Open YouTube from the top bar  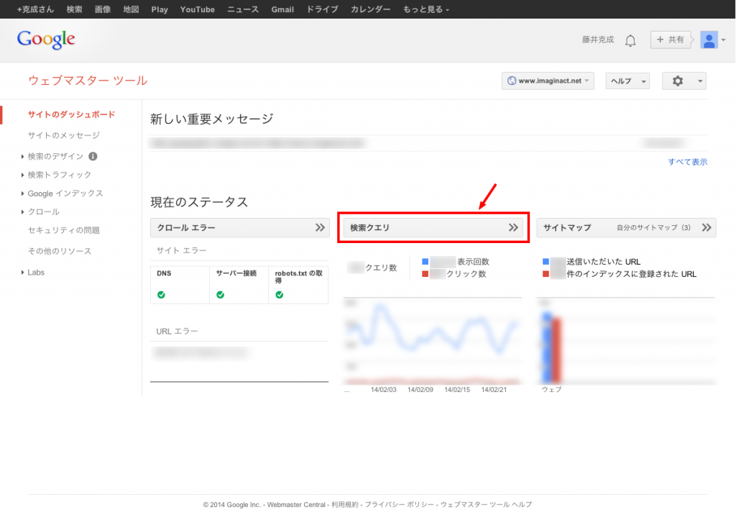pyautogui.click(x=197, y=9)
